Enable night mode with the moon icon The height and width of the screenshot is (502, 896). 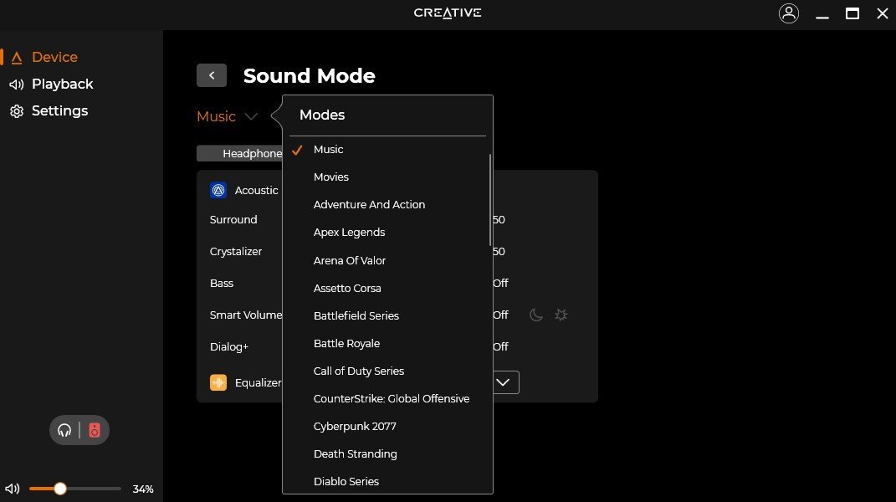pos(535,315)
